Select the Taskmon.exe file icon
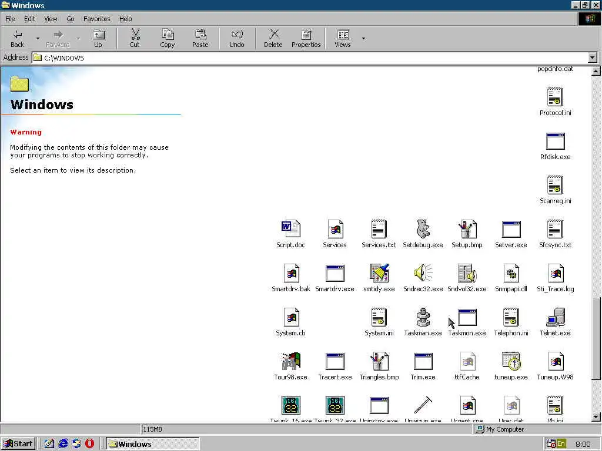The width and height of the screenshot is (602, 451). [467, 318]
